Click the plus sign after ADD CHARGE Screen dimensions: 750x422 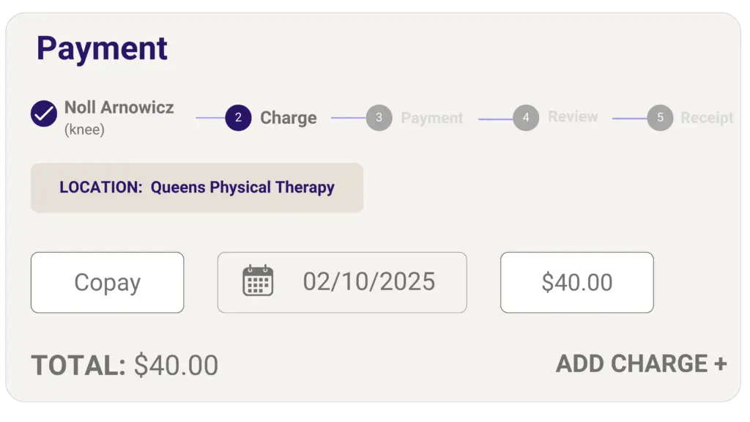721,364
